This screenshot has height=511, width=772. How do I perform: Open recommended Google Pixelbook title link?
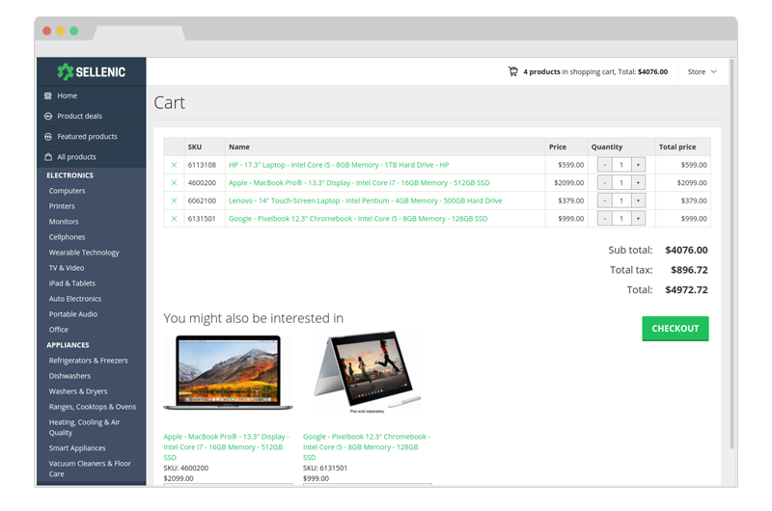tap(367, 447)
